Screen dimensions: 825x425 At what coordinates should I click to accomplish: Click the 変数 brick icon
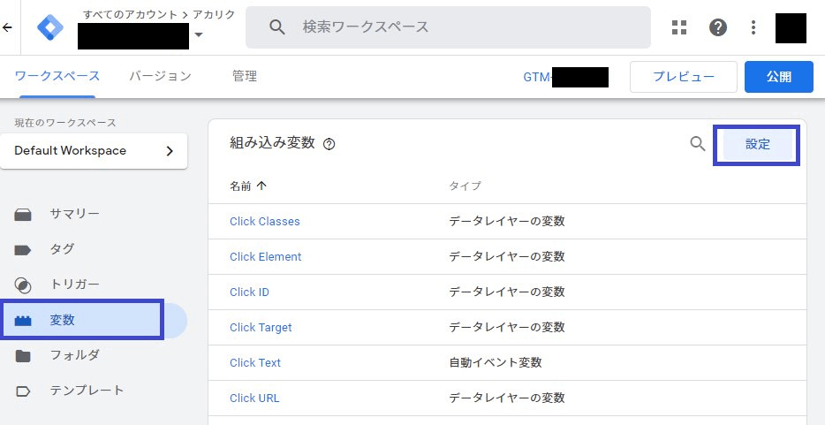pos(23,321)
